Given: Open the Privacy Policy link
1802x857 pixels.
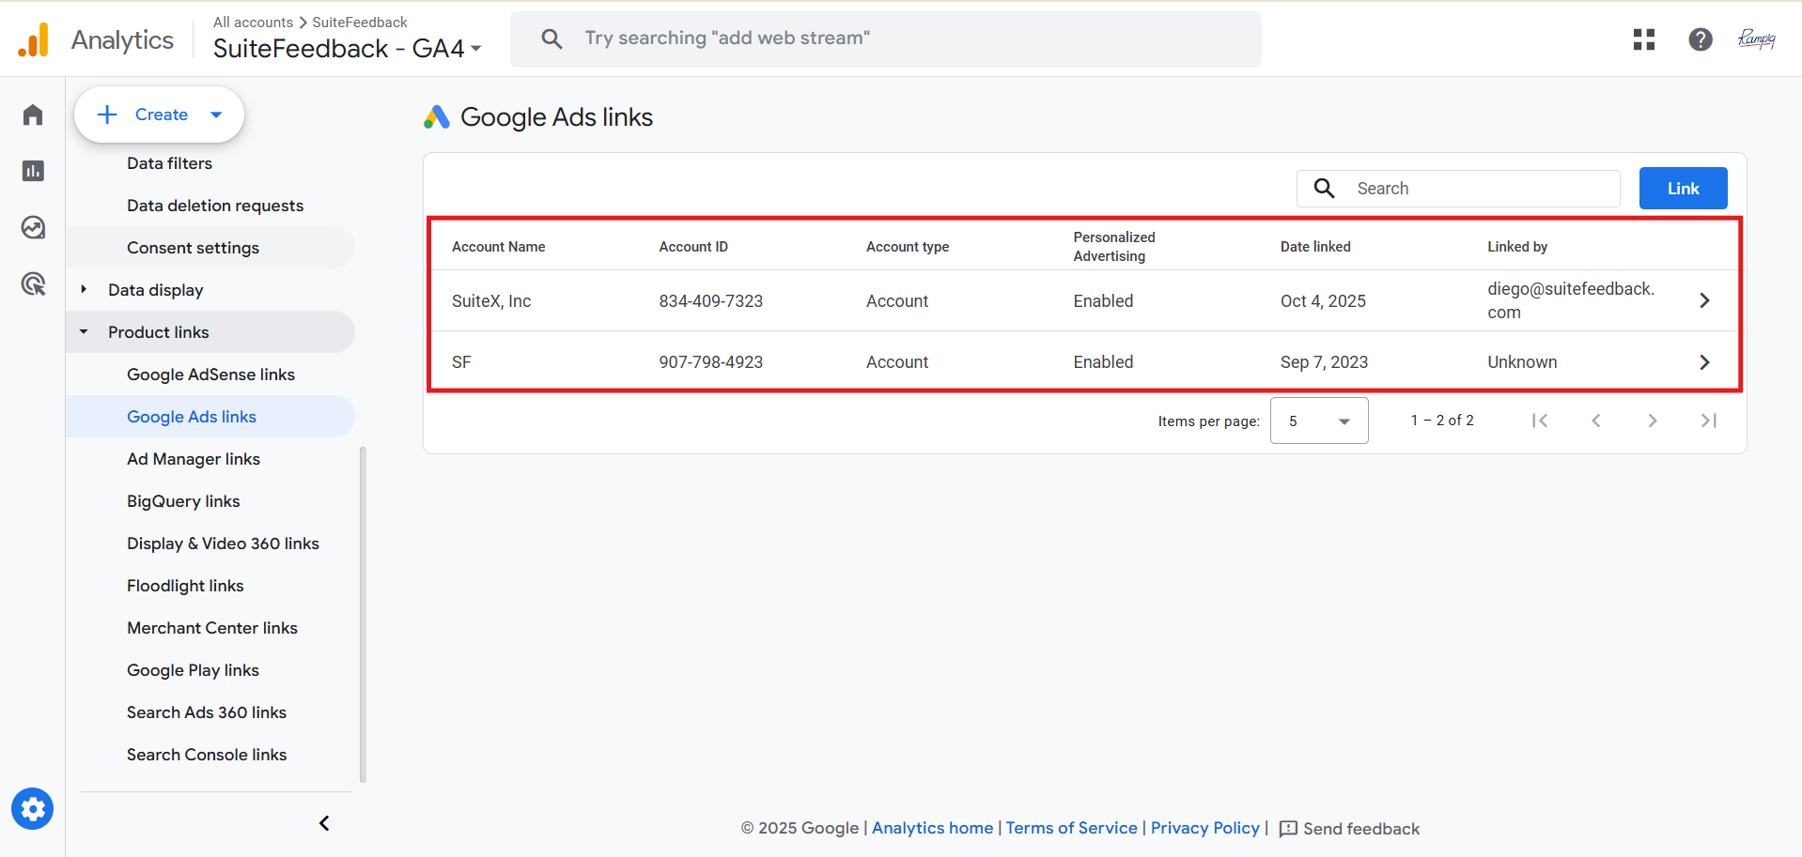Looking at the screenshot, I should tap(1204, 828).
